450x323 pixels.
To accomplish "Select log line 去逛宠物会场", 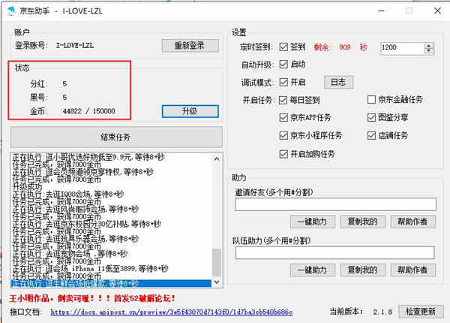I will pyautogui.click(x=70, y=254).
